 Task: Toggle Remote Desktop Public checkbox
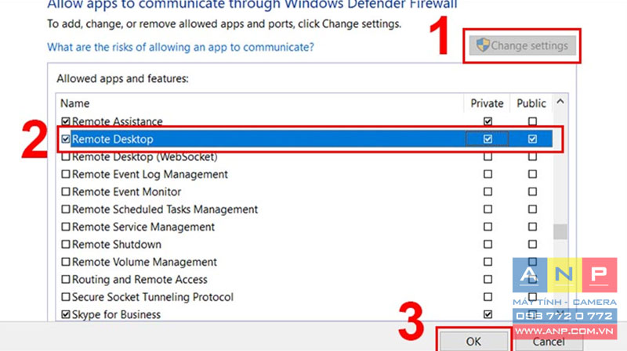pos(532,139)
